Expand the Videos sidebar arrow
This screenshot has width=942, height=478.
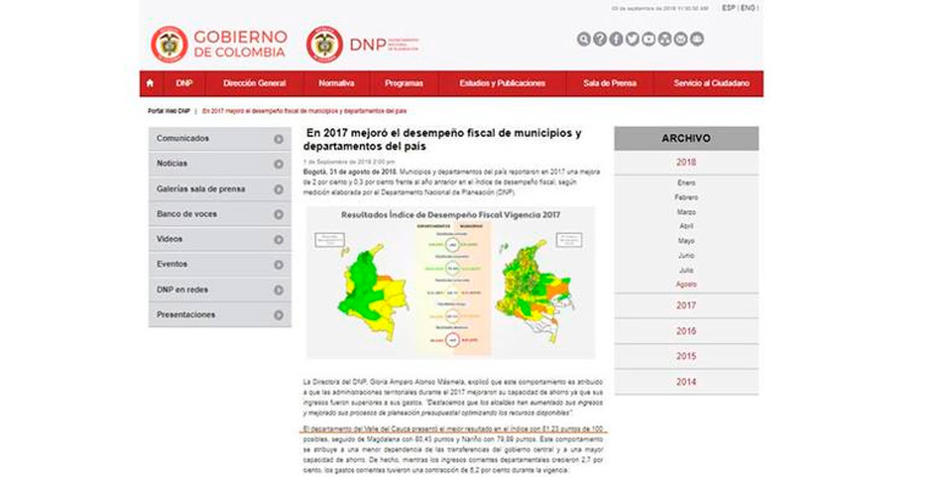tap(279, 240)
